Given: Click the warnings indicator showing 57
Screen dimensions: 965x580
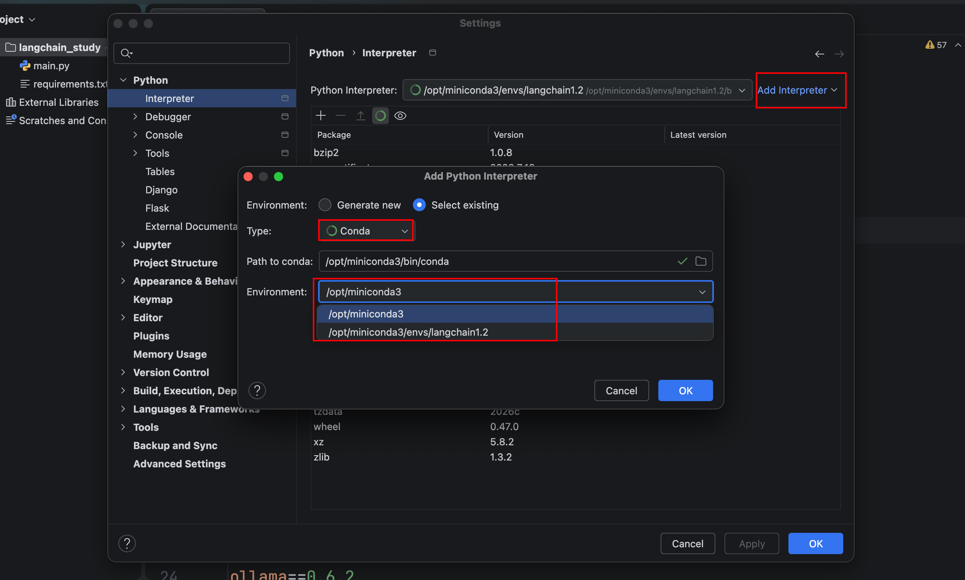Looking at the screenshot, I should click(x=936, y=45).
